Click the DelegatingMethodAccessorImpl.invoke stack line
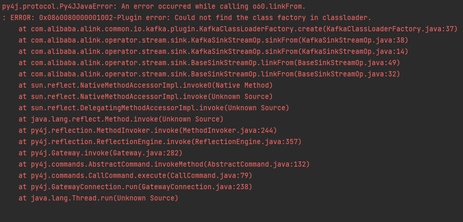 coord(154,108)
